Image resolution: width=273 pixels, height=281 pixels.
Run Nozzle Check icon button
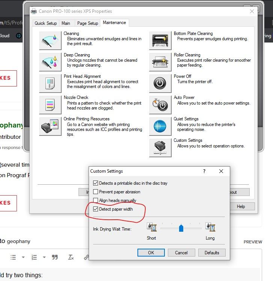pos(50,105)
